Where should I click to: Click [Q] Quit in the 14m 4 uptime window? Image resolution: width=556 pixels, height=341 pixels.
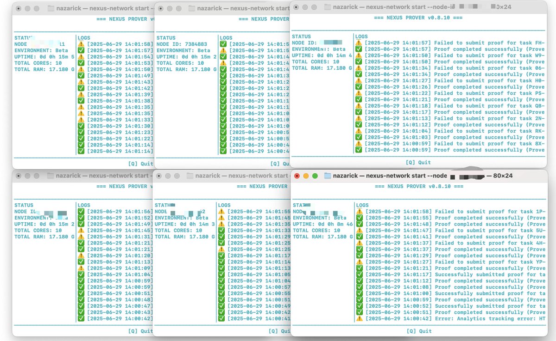click(x=418, y=162)
